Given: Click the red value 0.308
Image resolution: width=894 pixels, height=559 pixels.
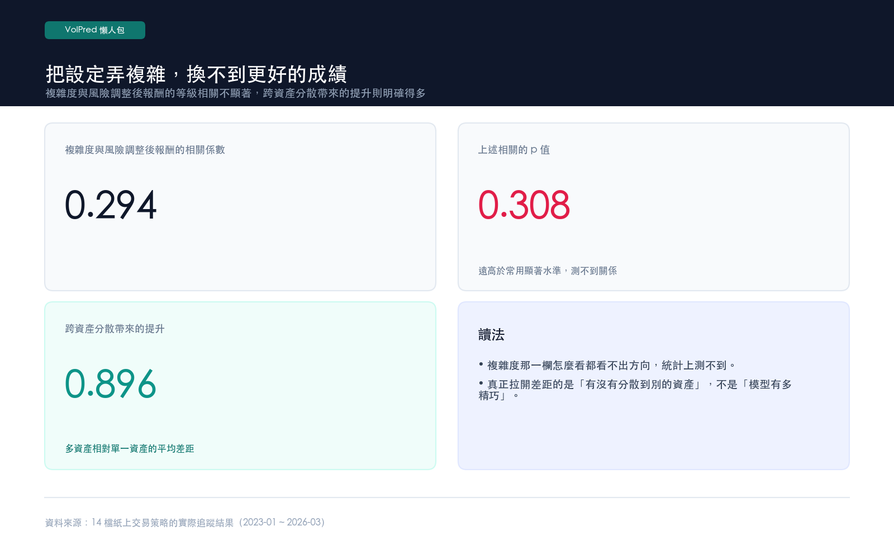Looking at the screenshot, I should click(x=524, y=205).
